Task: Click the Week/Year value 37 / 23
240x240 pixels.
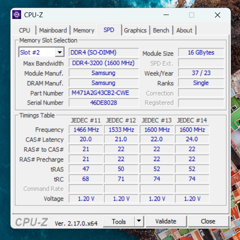Action: (201, 73)
